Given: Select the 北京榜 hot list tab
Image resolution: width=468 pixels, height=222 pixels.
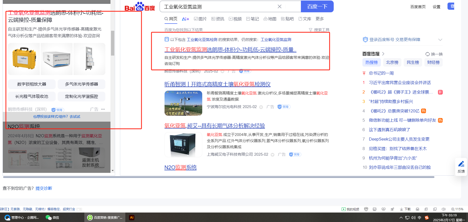Looking at the screenshot, I should [392, 62].
